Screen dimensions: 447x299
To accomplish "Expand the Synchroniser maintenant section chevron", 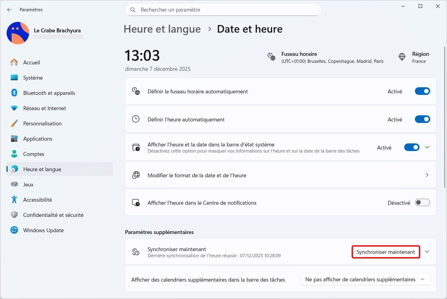I will (427, 252).
